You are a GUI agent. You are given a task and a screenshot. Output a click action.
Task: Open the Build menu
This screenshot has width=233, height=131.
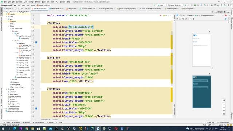43,2
